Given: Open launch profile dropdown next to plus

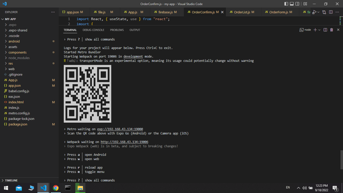Looking at the screenshot, I should pos(319,30).
